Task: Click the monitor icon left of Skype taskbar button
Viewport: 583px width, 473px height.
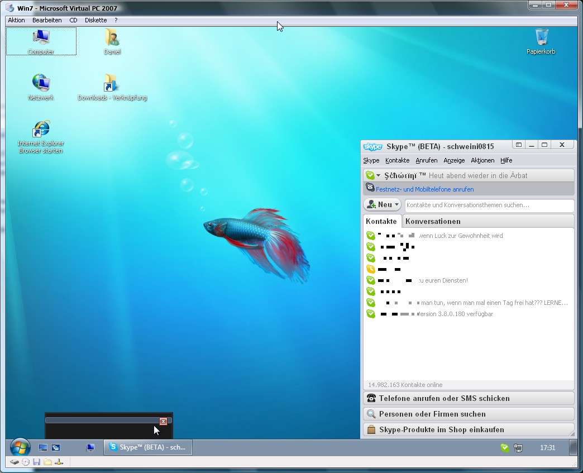Action: click(90, 448)
